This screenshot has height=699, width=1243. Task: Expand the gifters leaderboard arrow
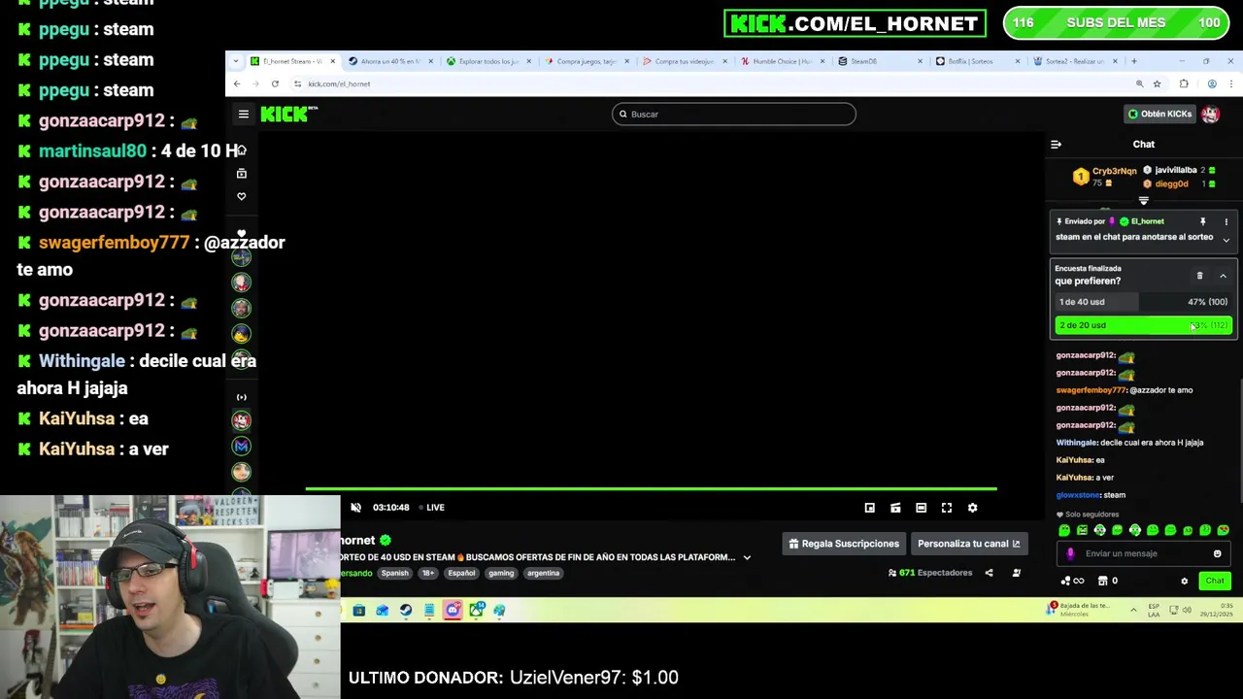click(x=1143, y=201)
